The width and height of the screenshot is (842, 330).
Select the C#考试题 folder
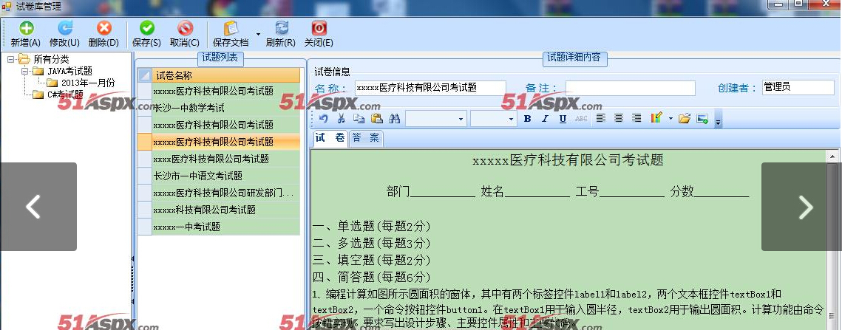pos(65,94)
